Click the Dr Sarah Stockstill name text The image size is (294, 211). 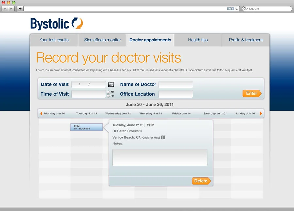pos(127,131)
